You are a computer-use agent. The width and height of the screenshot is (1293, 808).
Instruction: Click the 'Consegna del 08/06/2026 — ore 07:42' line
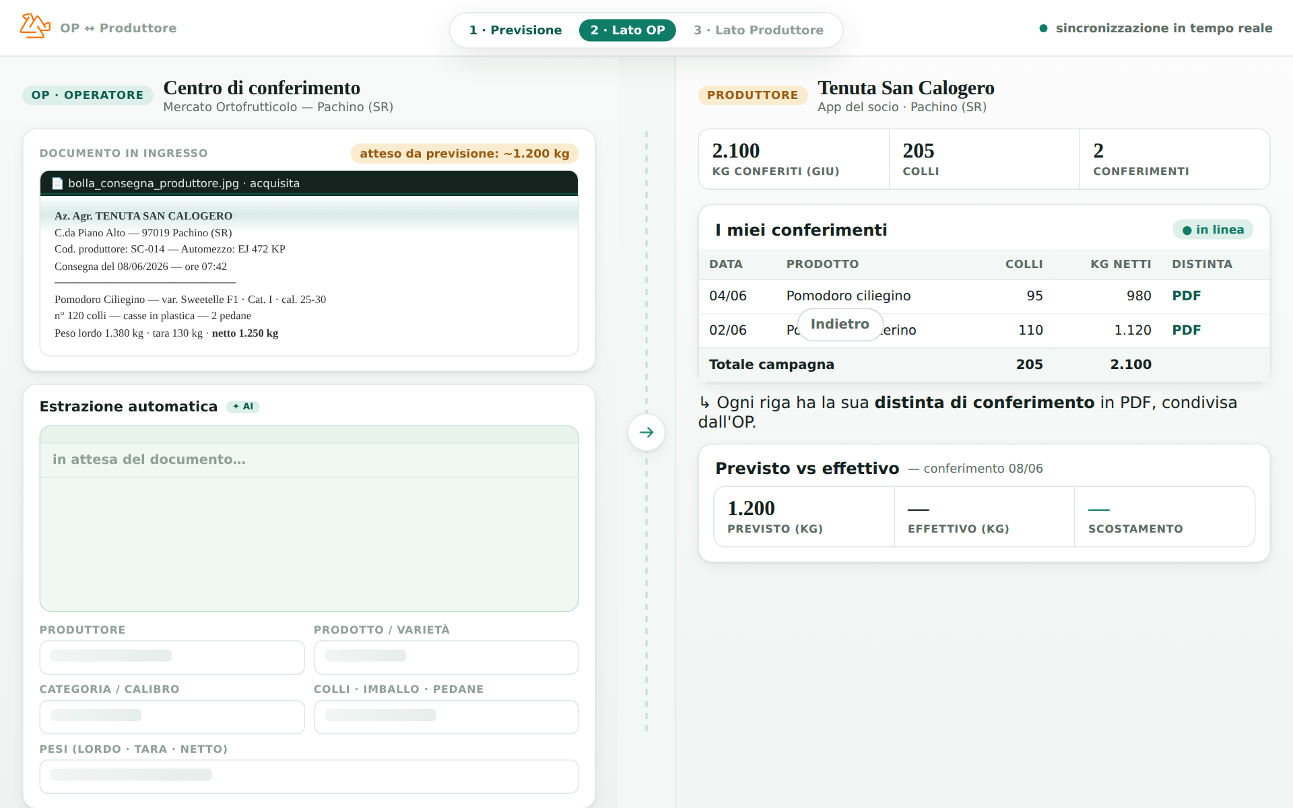[x=141, y=267]
